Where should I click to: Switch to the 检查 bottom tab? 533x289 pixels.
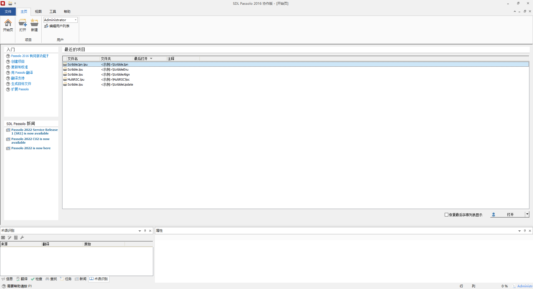click(x=37, y=279)
